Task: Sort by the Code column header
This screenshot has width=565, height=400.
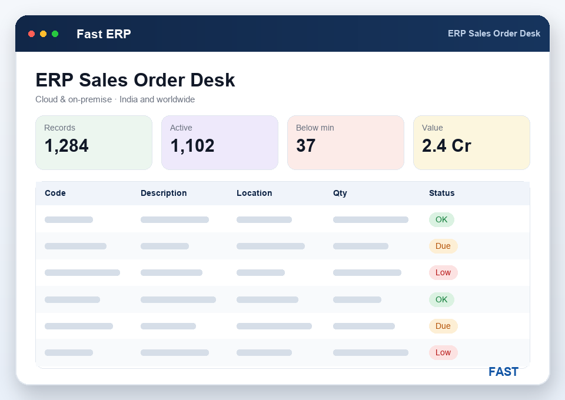Action: pyautogui.click(x=55, y=193)
